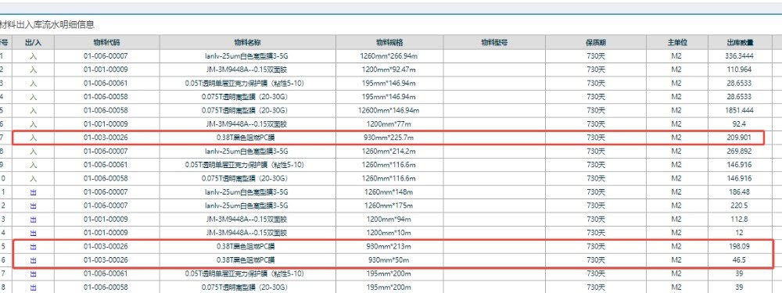
Task: Select the 12600mm*146.94m specification cell
Action: pos(389,110)
